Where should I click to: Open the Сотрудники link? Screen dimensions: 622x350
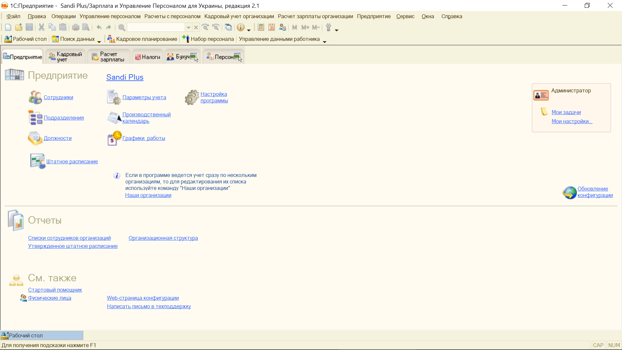click(x=58, y=97)
